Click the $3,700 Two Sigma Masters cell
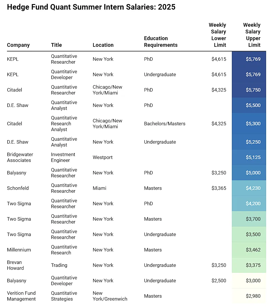Screen dimensions: 269x307 (249, 219)
